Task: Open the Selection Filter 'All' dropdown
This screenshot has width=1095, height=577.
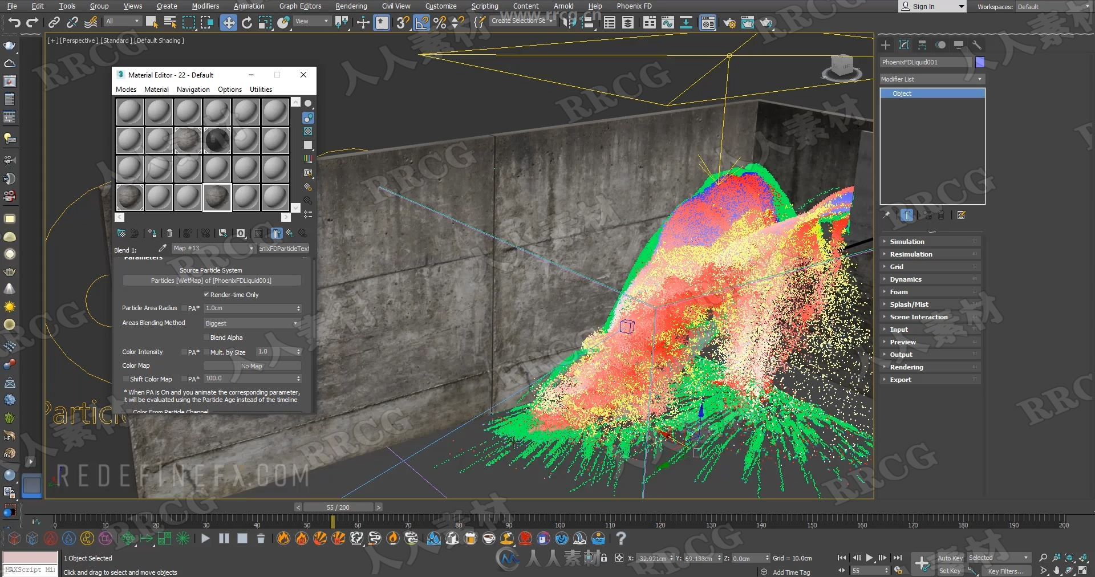Action: [123, 21]
